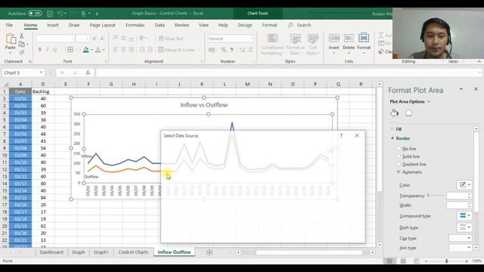Image resolution: width=484 pixels, height=272 pixels.
Task: Click the Insert Function fx icon
Action: (x=88, y=73)
